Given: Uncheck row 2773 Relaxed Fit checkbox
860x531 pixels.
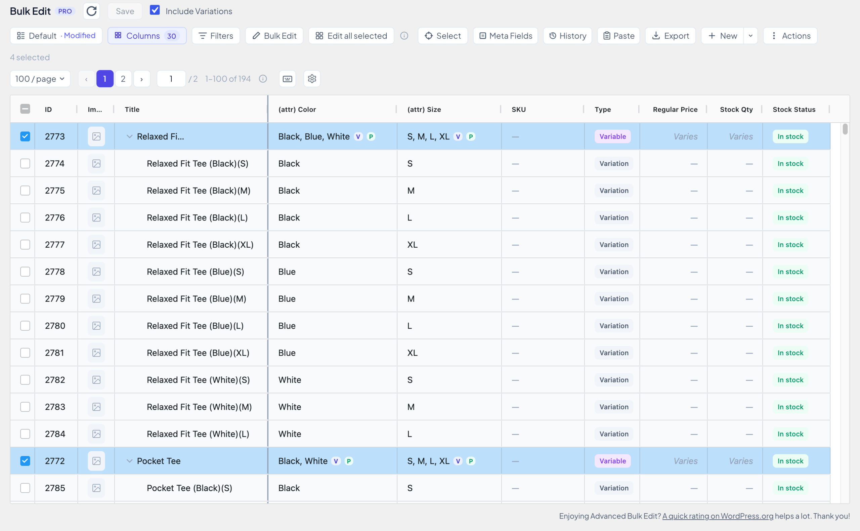Looking at the screenshot, I should (x=25, y=136).
